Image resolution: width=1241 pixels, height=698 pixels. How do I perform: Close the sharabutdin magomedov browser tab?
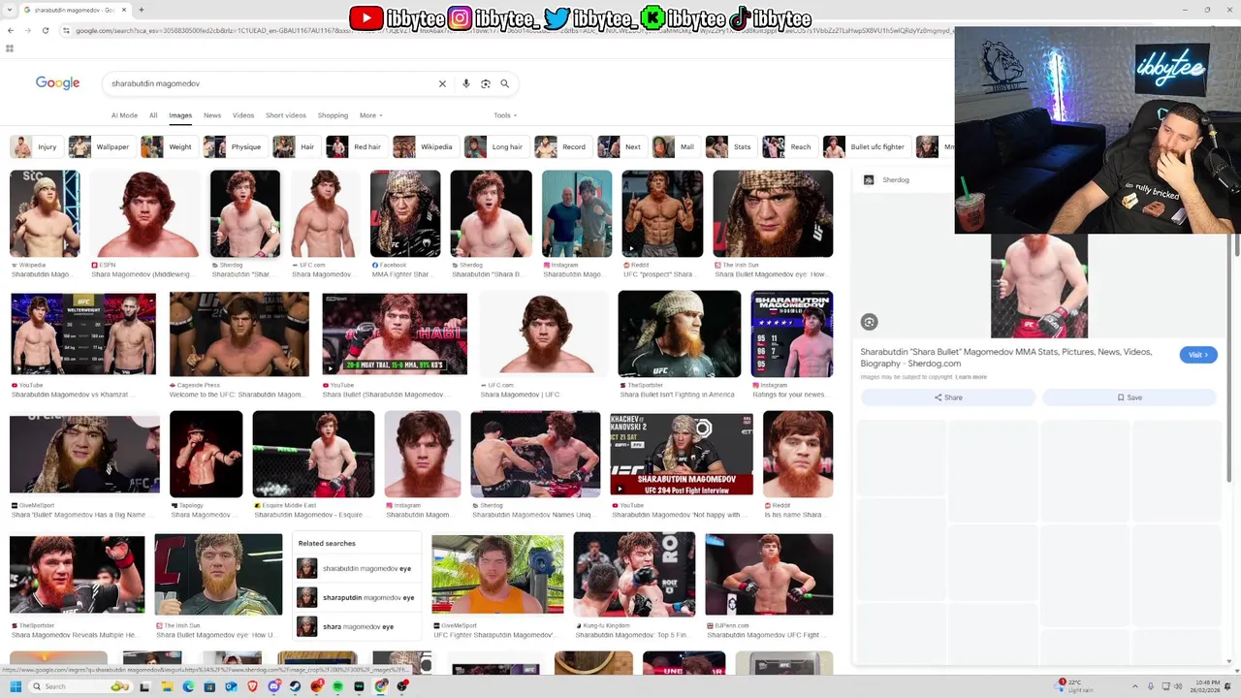click(124, 10)
